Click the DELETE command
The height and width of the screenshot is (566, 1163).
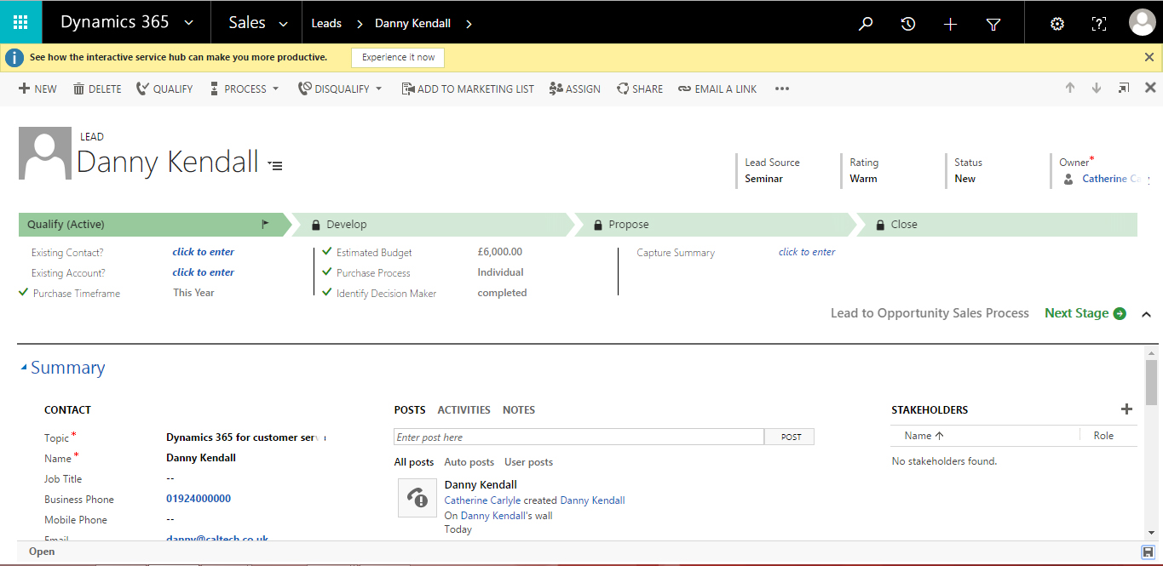tap(97, 89)
